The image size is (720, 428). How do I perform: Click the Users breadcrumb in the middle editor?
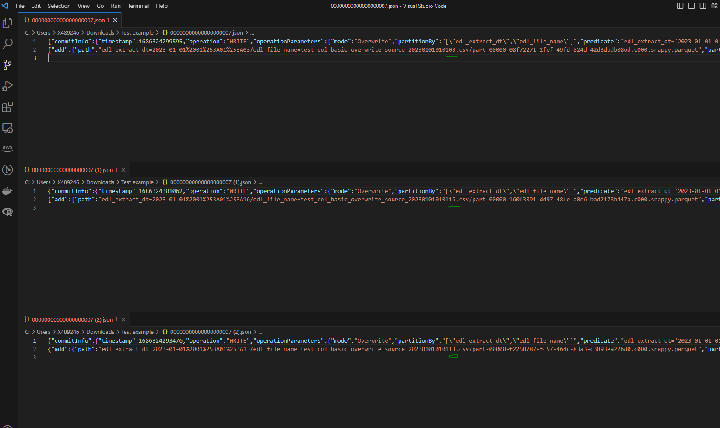pyautogui.click(x=43, y=182)
